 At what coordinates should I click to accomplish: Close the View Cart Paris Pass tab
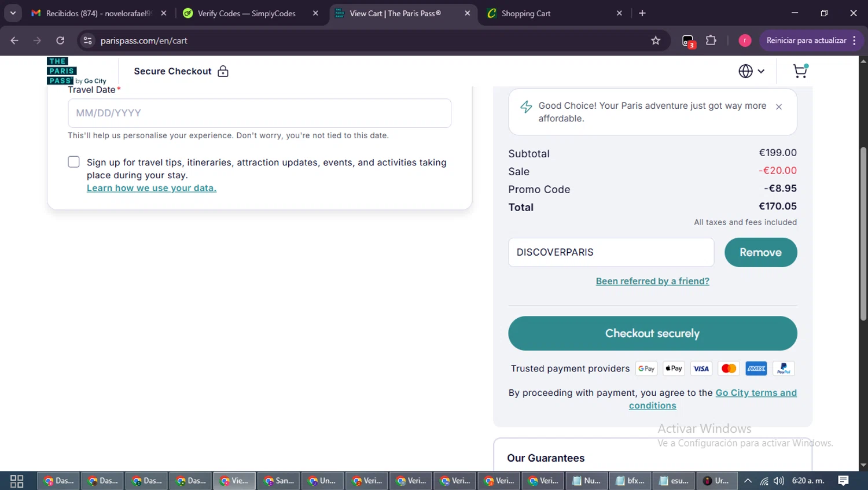click(468, 13)
